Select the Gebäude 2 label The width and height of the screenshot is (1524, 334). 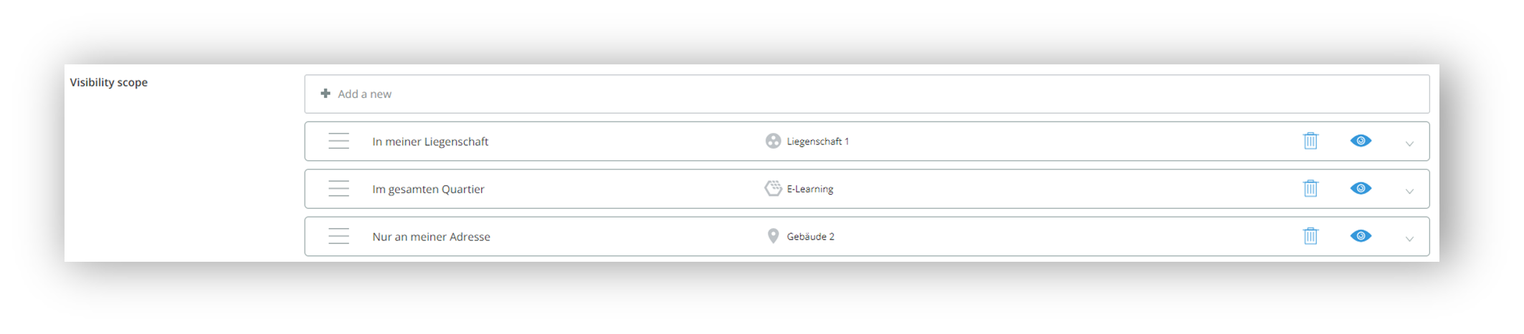pos(811,237)
